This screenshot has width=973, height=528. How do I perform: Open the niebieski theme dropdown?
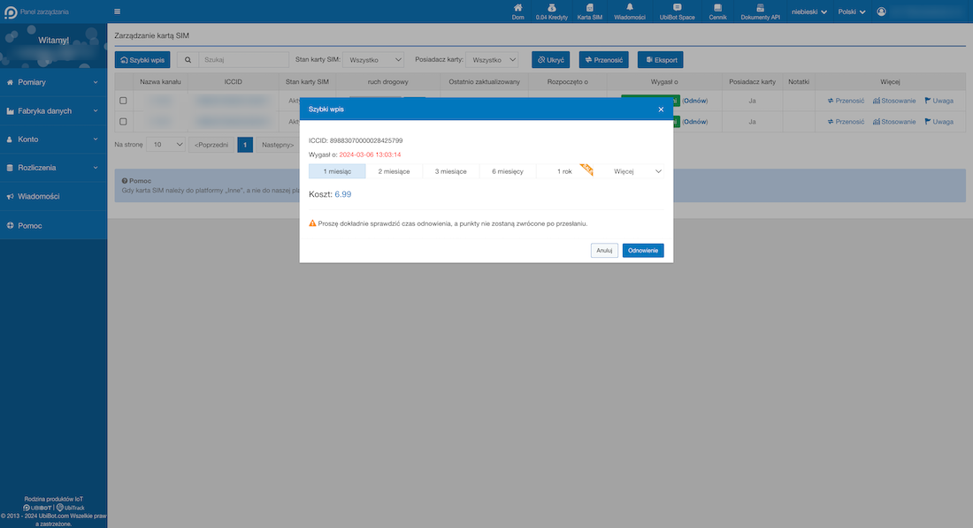pos(809,11)
